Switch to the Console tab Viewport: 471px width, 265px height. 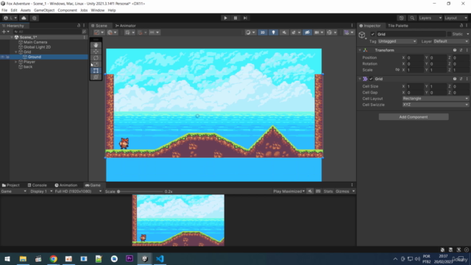[37, 185]
